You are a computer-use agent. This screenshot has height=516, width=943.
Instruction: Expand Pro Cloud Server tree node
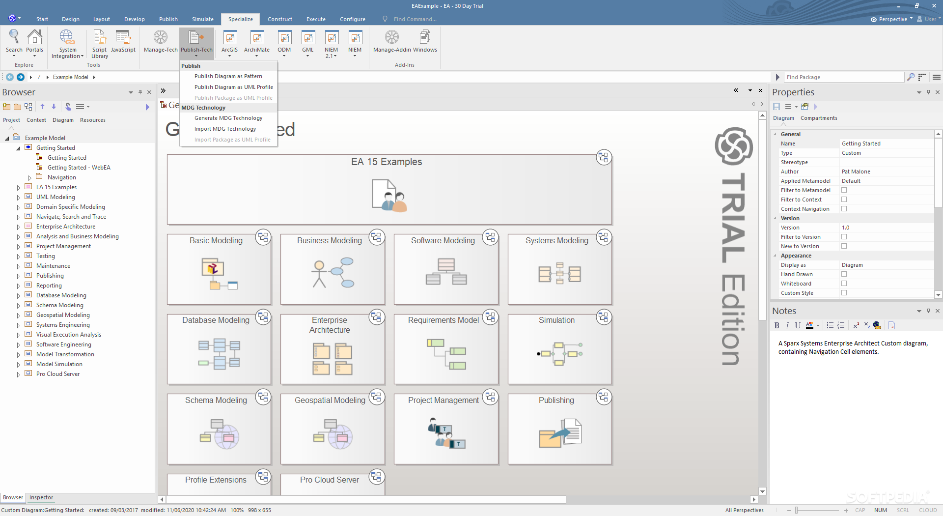coord(18,374)
